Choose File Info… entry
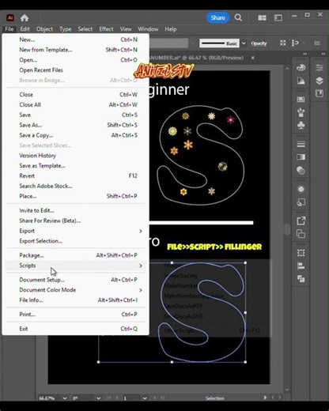Viewport: 329px width, 411px height. tap(75, 300)
